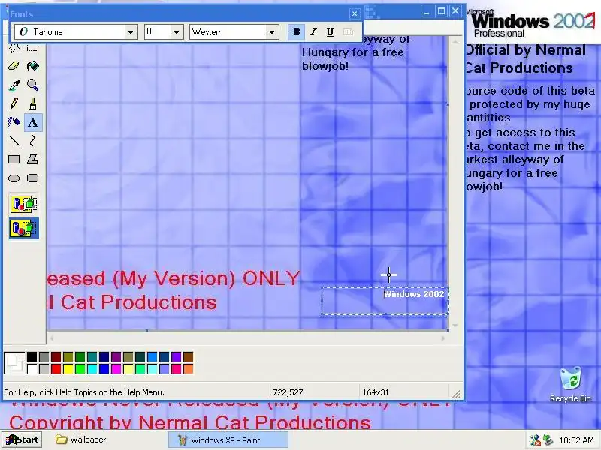The image size is (601, 450).
Task: Toggle Italic in Fonts toolbar
Action: click(x=313, y=32)
